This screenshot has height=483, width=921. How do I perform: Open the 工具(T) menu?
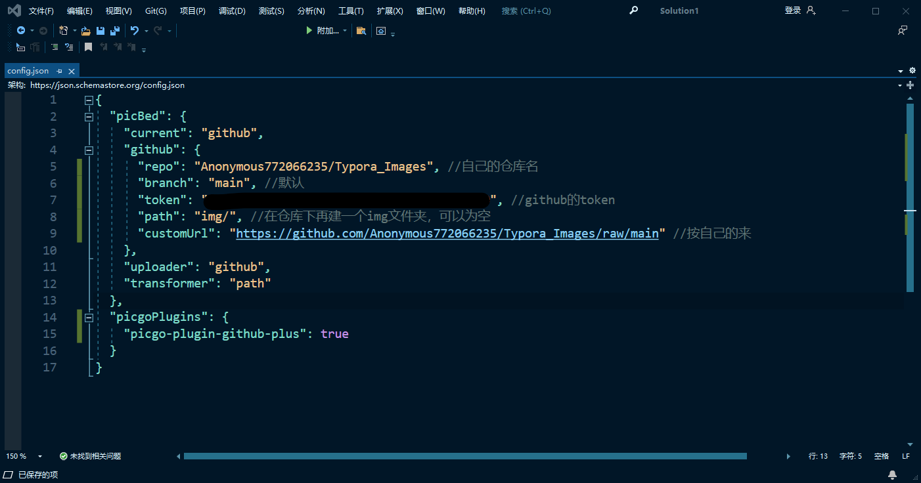(x=351, y=11)
